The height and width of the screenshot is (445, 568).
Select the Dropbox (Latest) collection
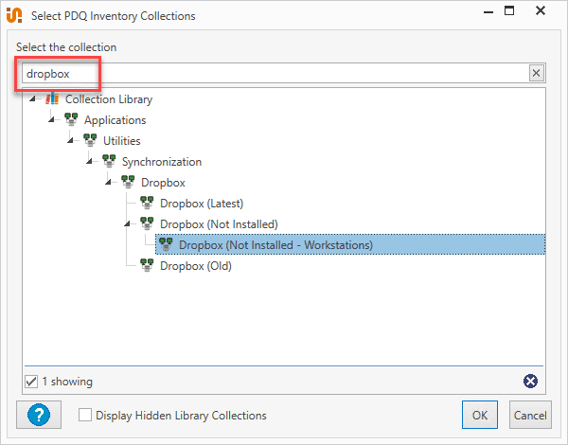point(202,204)
